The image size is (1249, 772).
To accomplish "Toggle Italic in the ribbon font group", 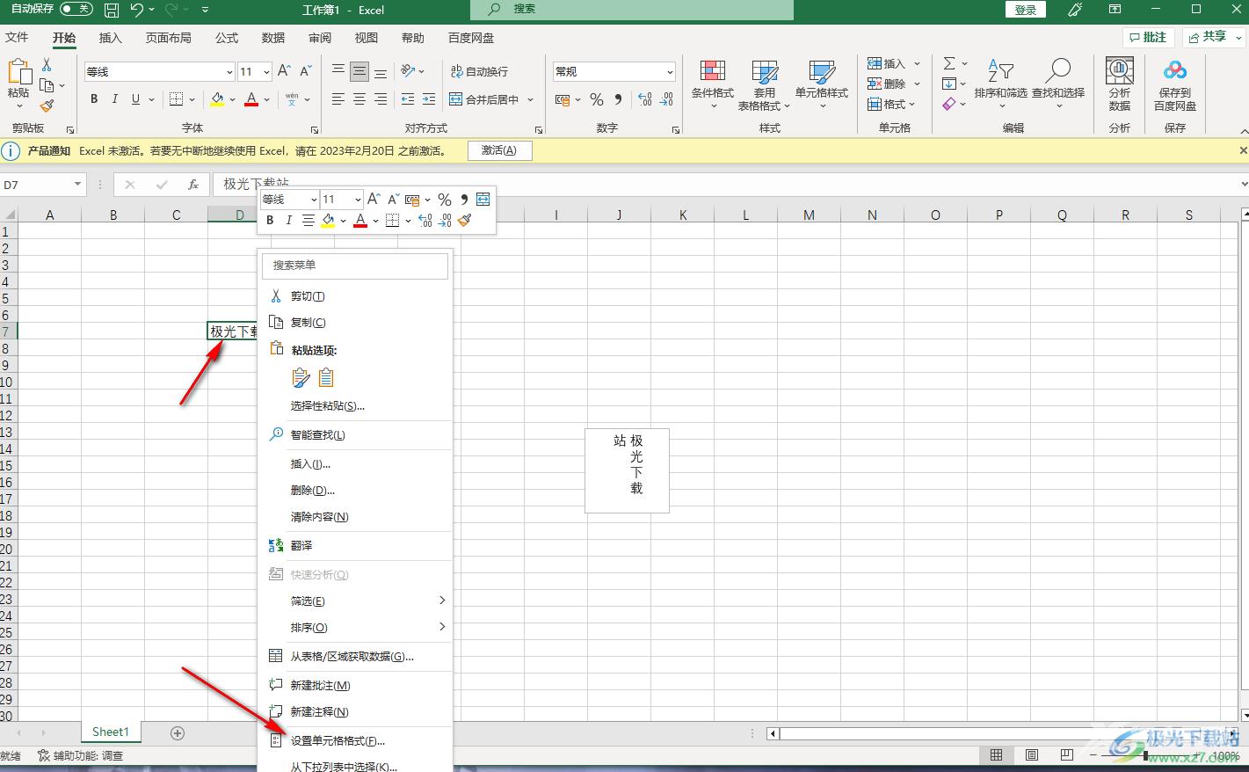I will coord(115,99).
